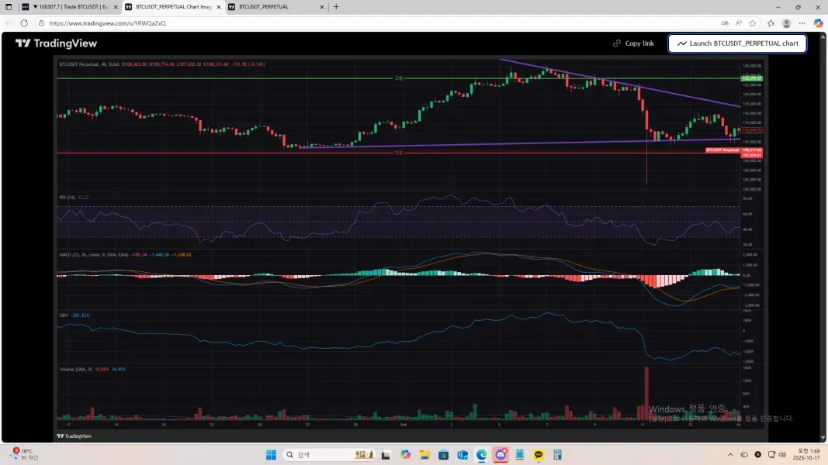Screen dimensions: 828x465
Task: Open the Copilot icon in browser toolbar
Action: pos(818,23)
